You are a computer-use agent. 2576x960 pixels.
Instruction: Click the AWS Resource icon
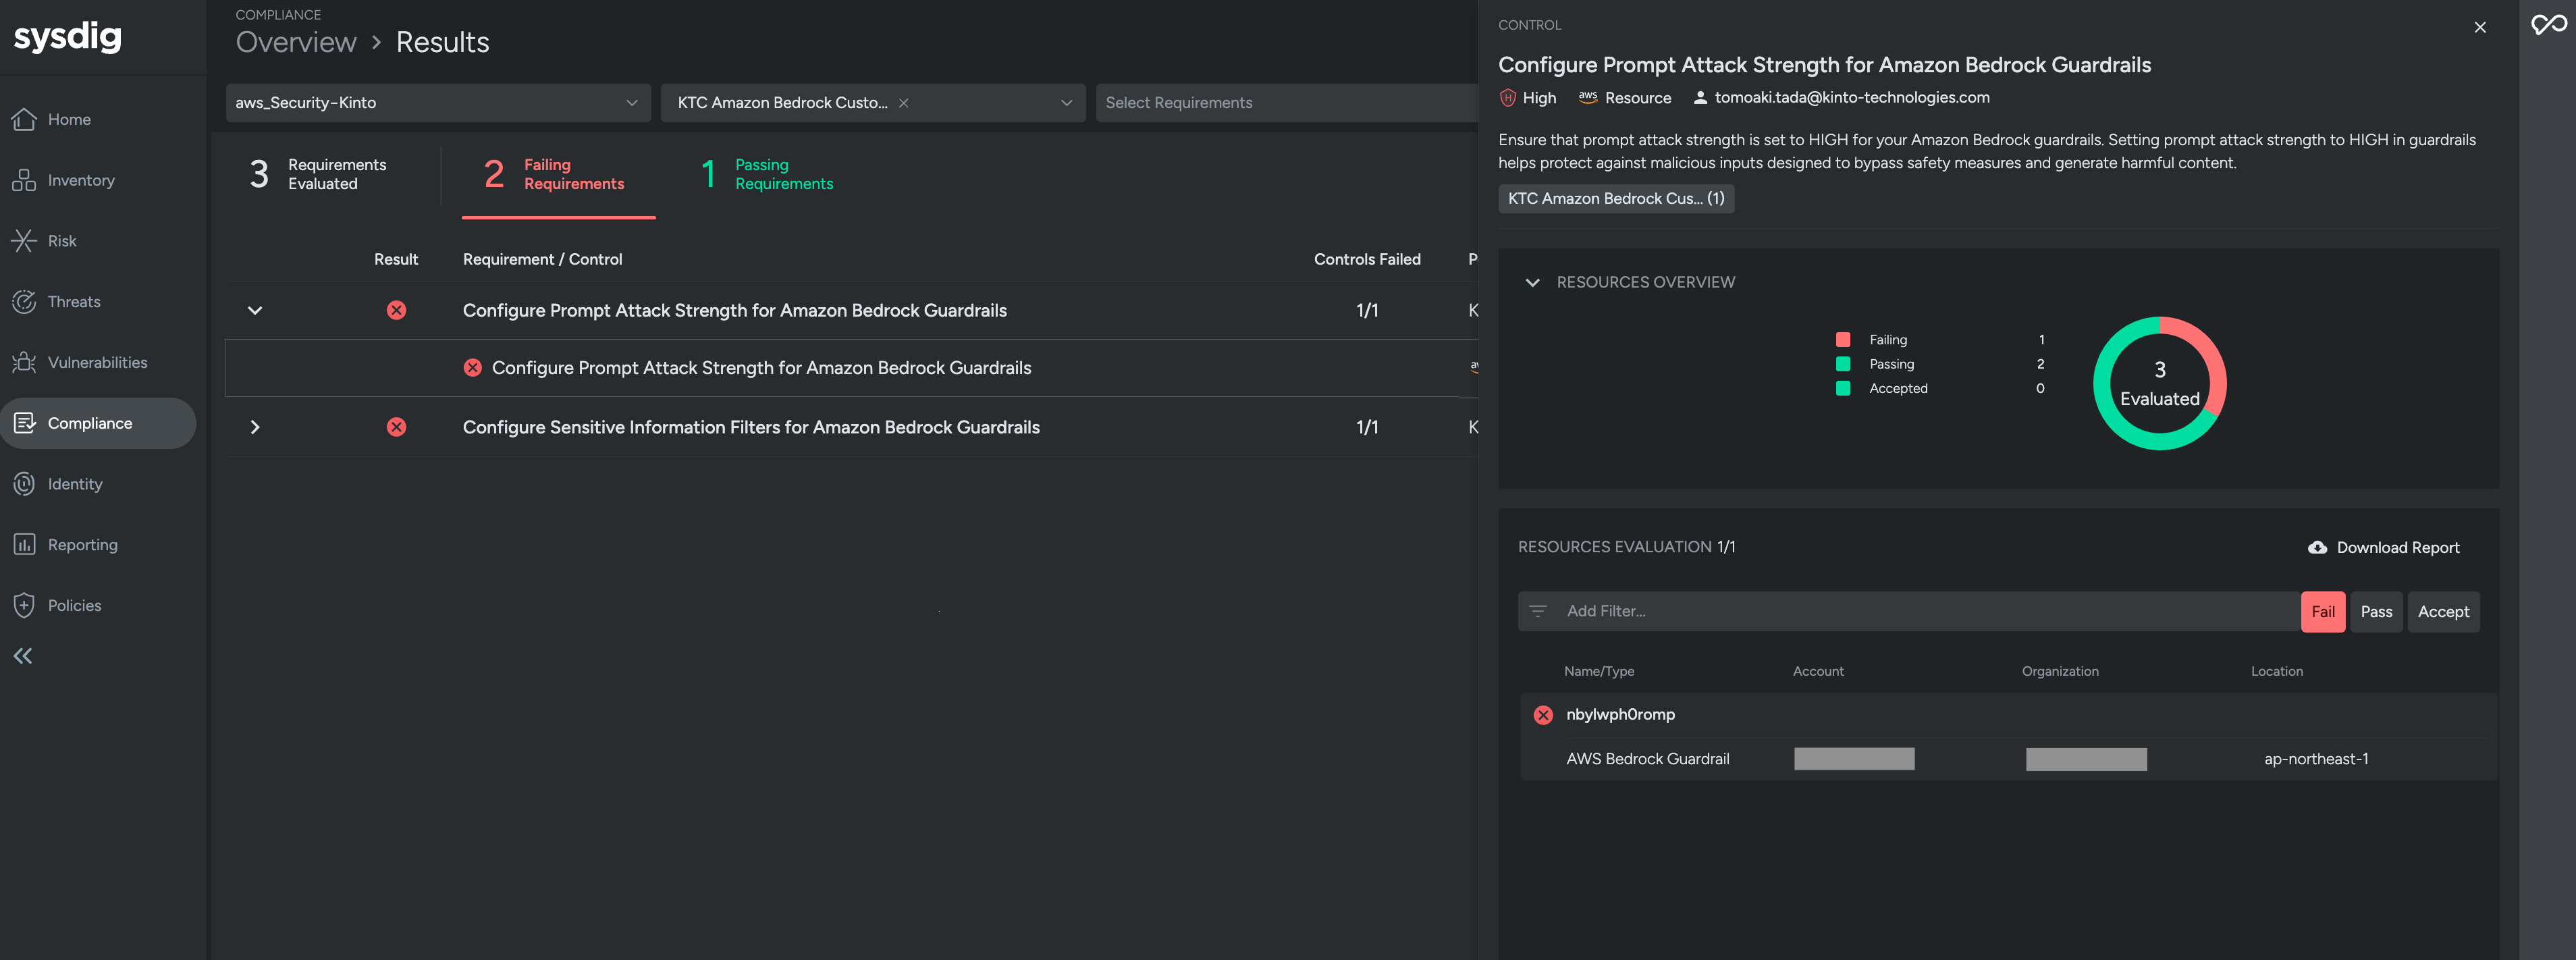(x=1588, y=97)
